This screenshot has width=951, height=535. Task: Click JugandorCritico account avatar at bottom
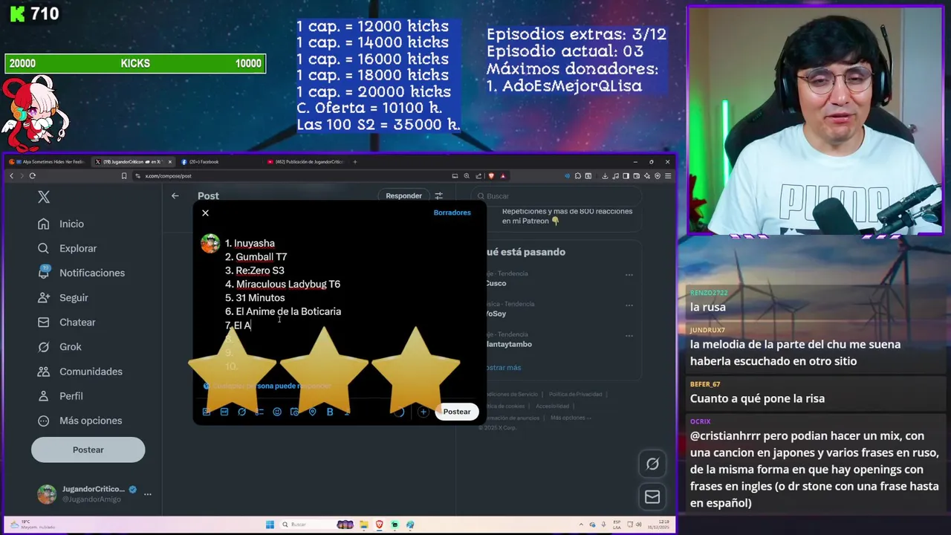click(x=47, y=494)
